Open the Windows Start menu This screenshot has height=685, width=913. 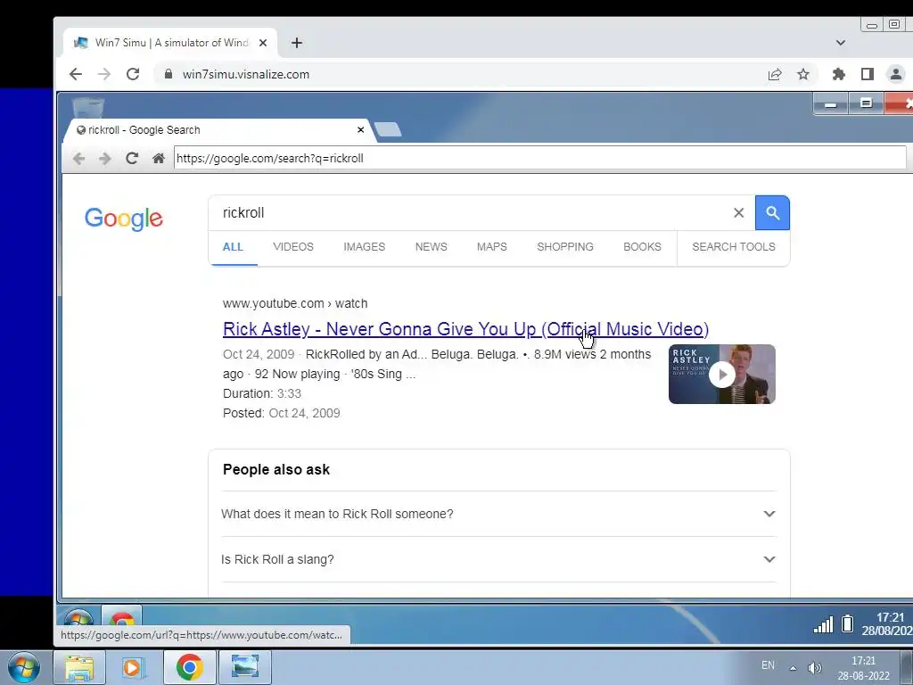point(24,667)
